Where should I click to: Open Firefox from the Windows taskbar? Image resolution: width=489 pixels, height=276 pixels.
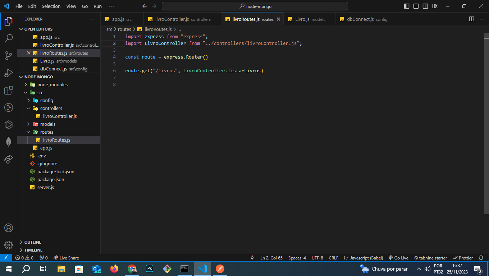coord(114,268)
